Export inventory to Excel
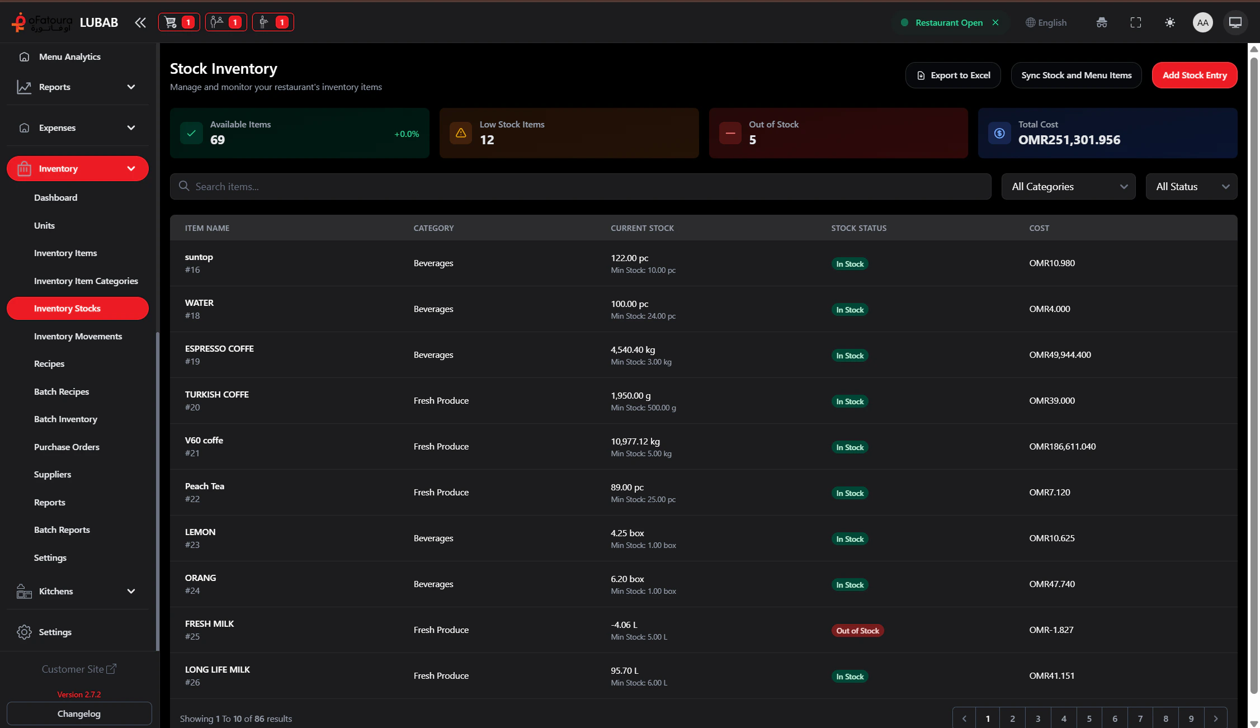The width and height of the screenshot is (1260, 728). 953,75
